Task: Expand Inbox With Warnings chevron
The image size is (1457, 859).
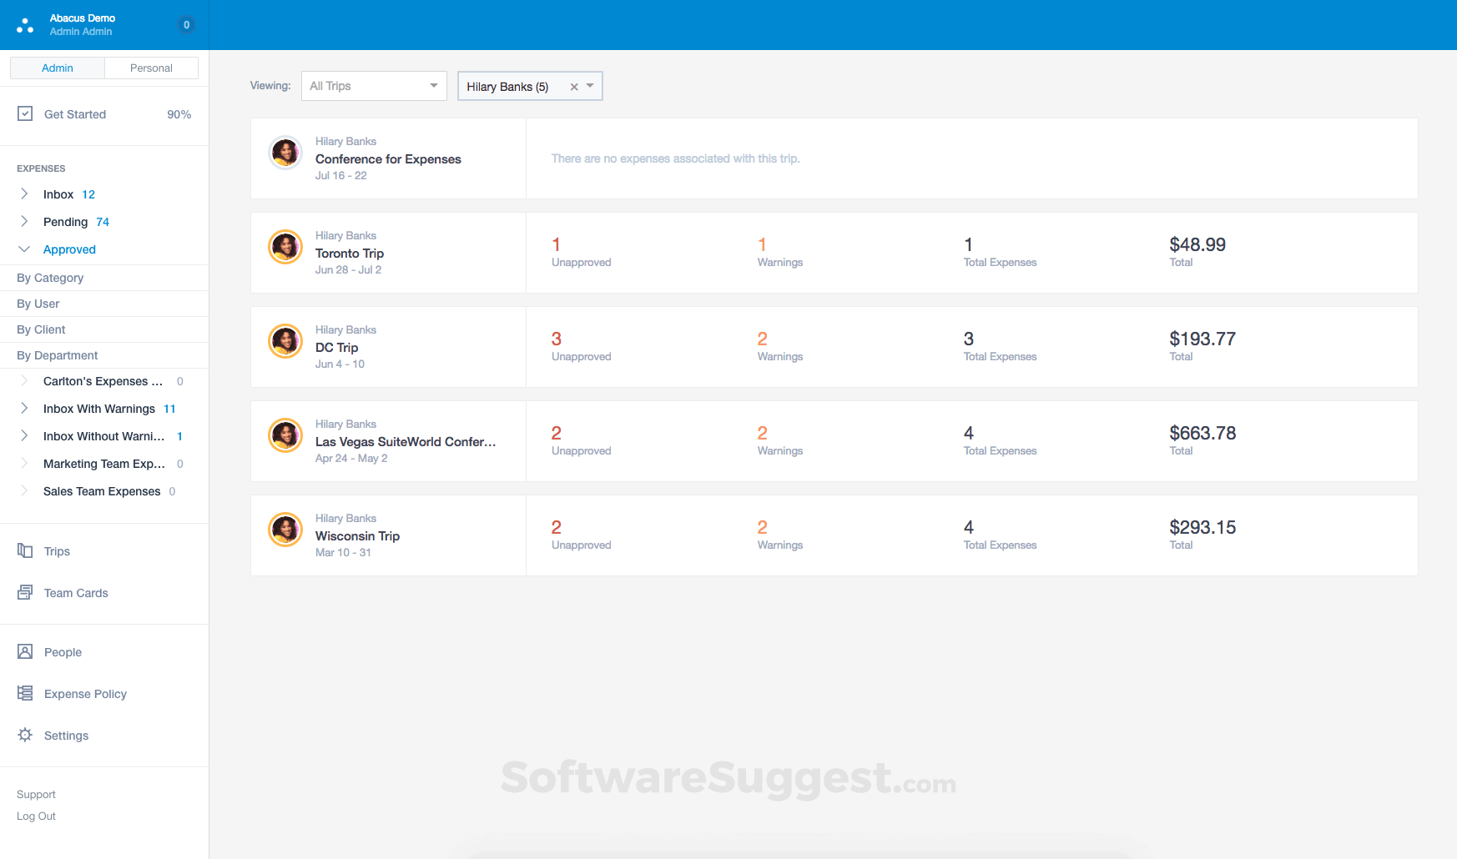Action: click(24, 408)
